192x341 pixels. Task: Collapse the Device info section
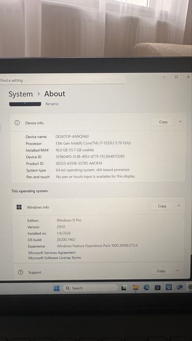pos(180,122)
